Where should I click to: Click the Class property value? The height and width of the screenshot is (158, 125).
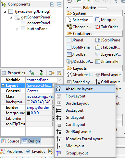point(40,96)
